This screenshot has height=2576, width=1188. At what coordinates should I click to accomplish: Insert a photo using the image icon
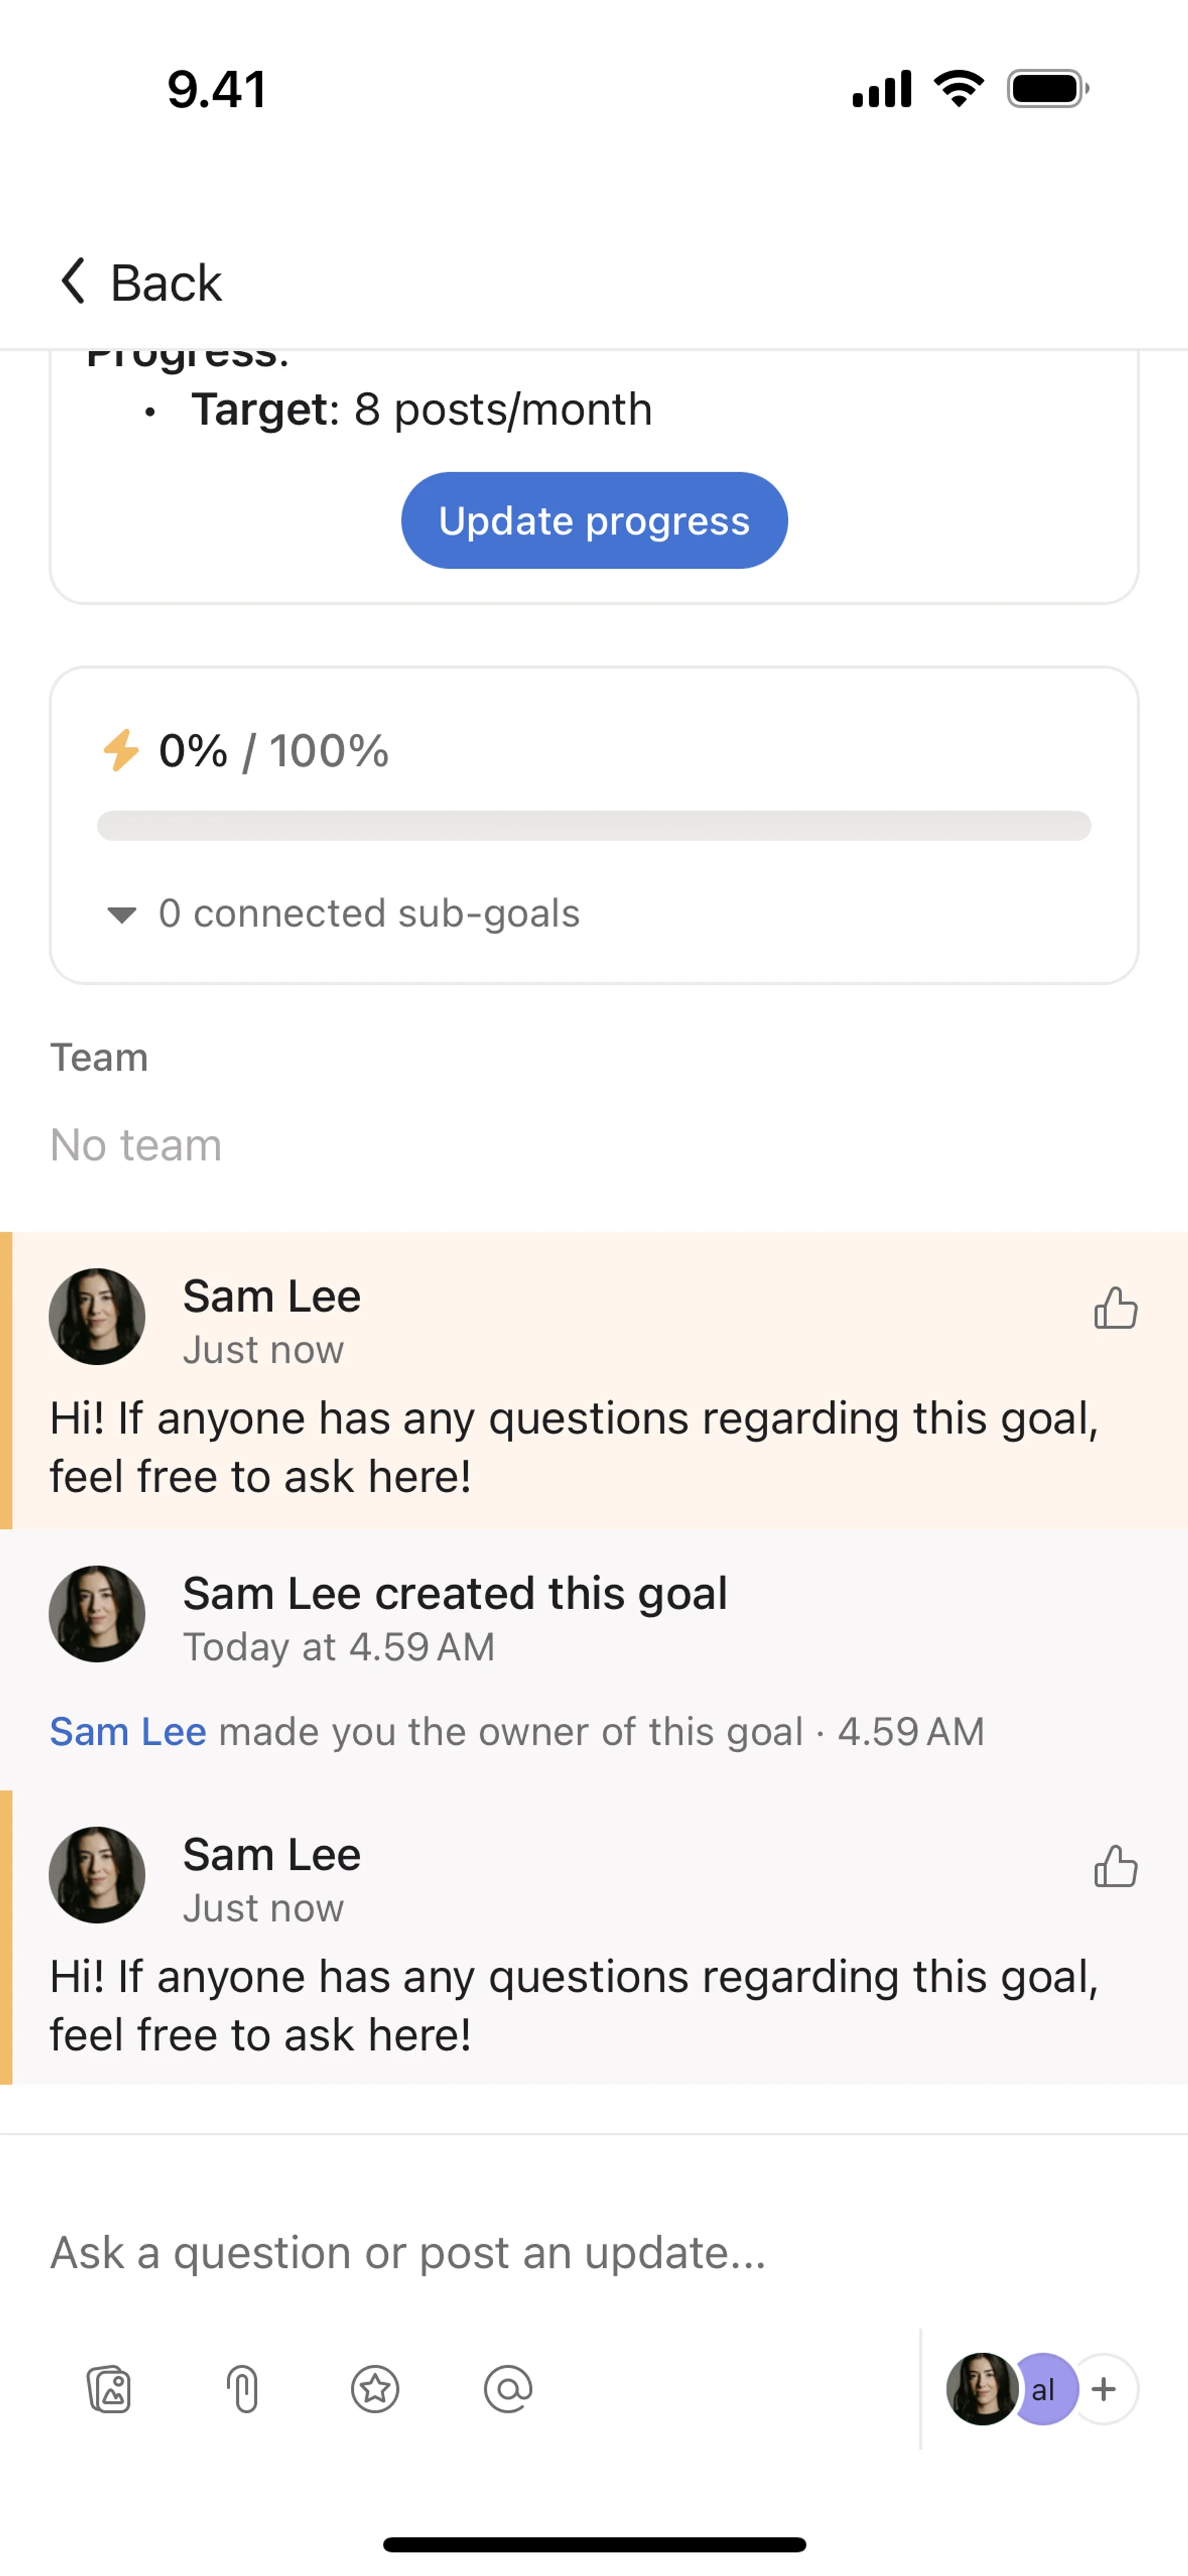coord(109,2389)
